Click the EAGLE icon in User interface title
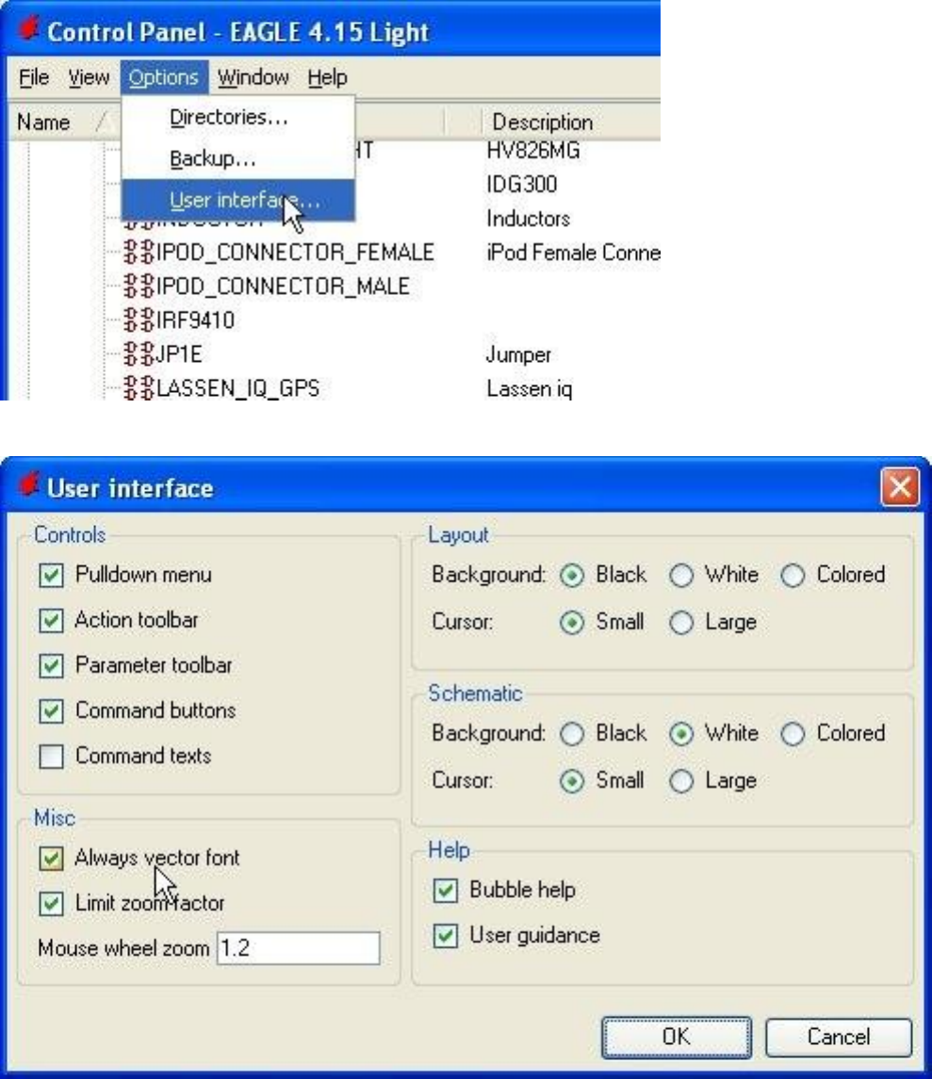 tap(29, 485)
